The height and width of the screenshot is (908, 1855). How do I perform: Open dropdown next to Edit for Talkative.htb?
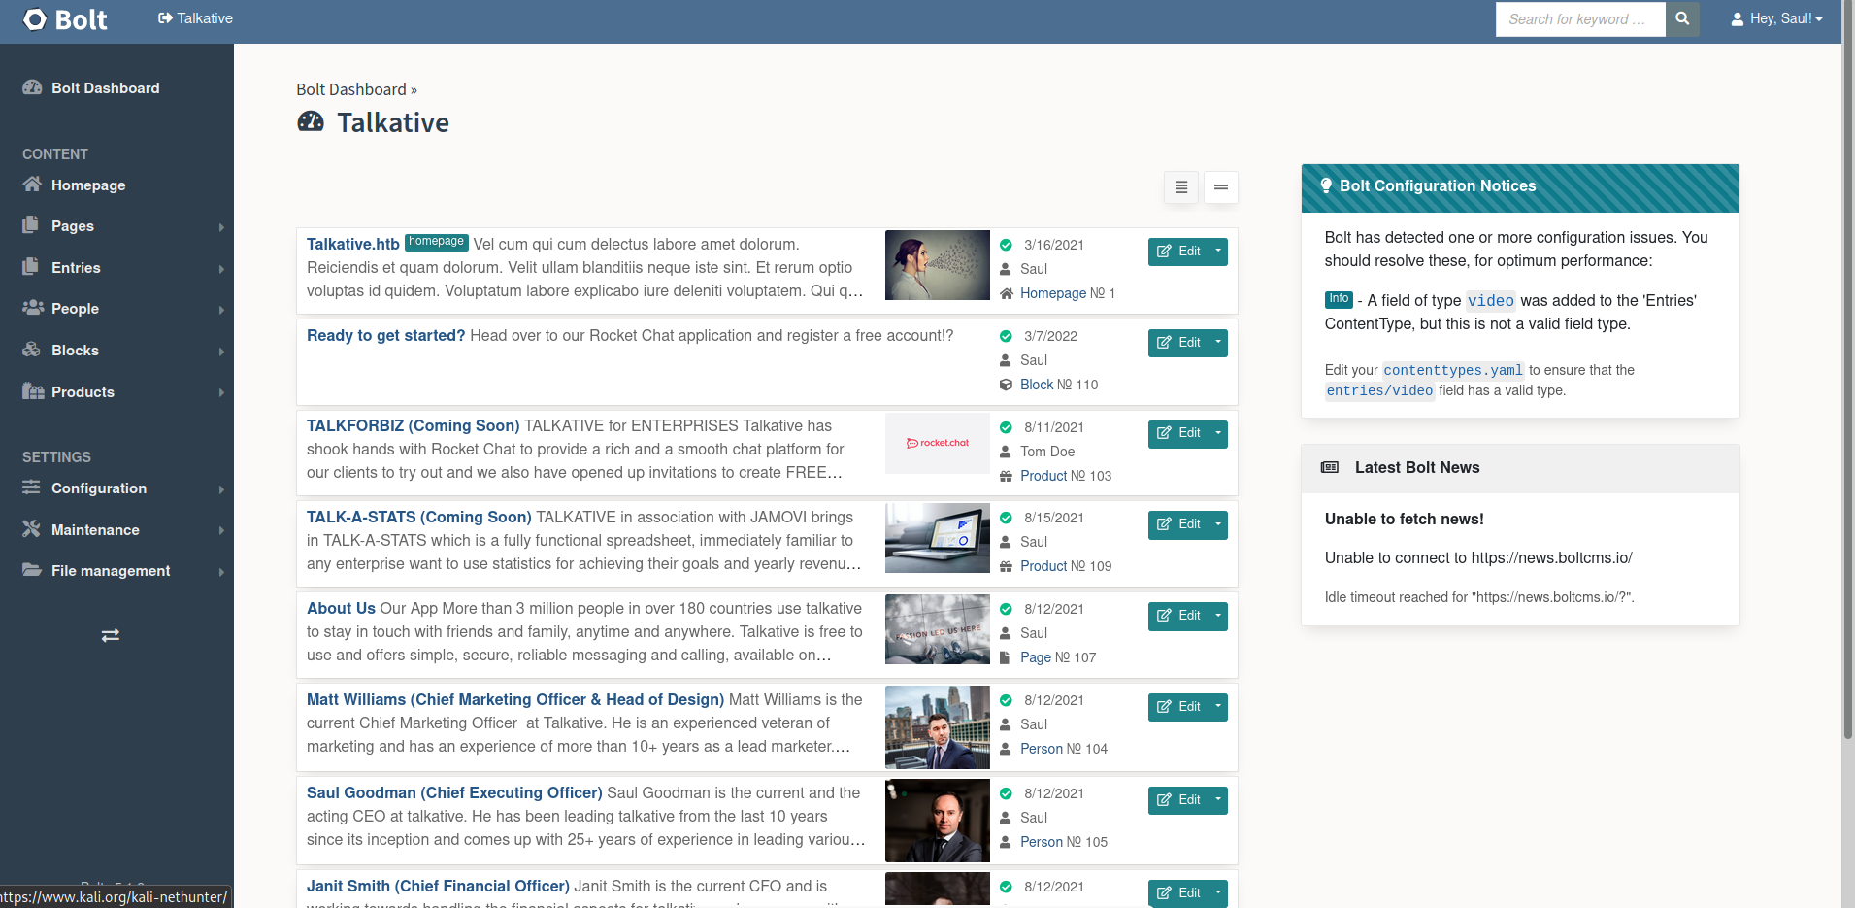coord(1218,252)
